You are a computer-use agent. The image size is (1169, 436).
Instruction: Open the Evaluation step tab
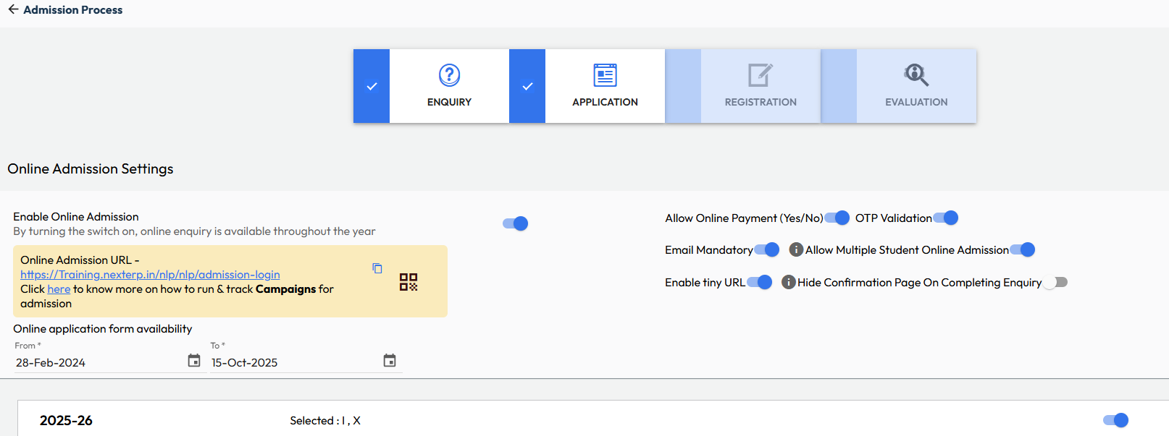916,87
